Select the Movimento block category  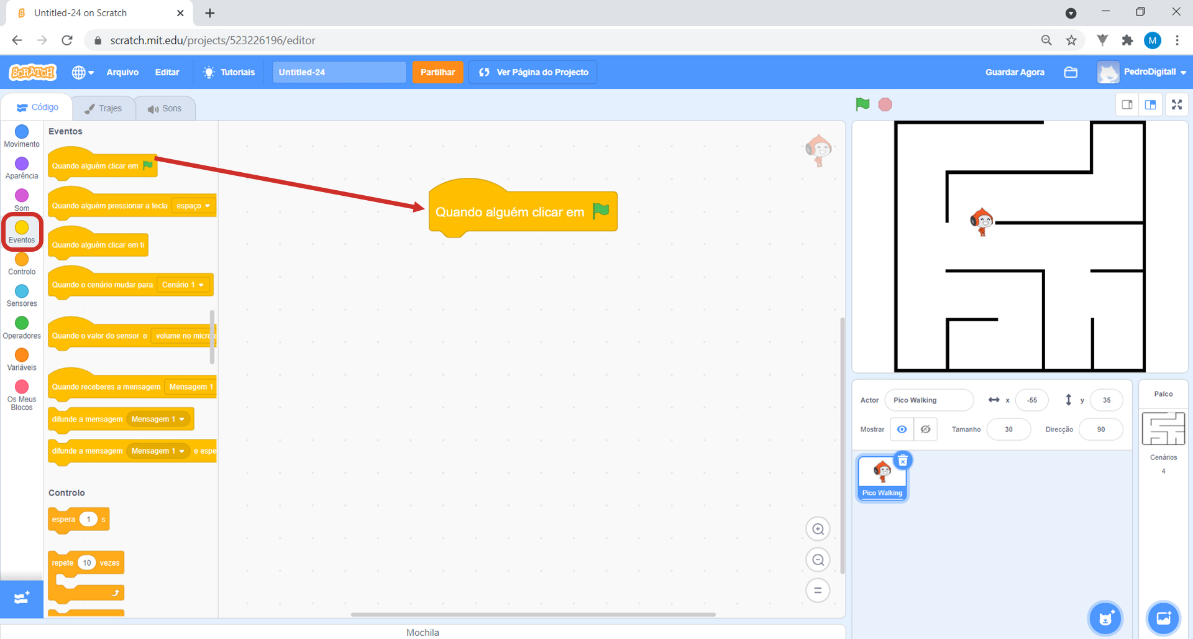tap(22, 136)
